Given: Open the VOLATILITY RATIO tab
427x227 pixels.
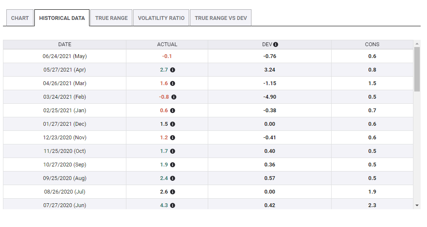Looking at the screenshot, I should [x=161, y=18].
